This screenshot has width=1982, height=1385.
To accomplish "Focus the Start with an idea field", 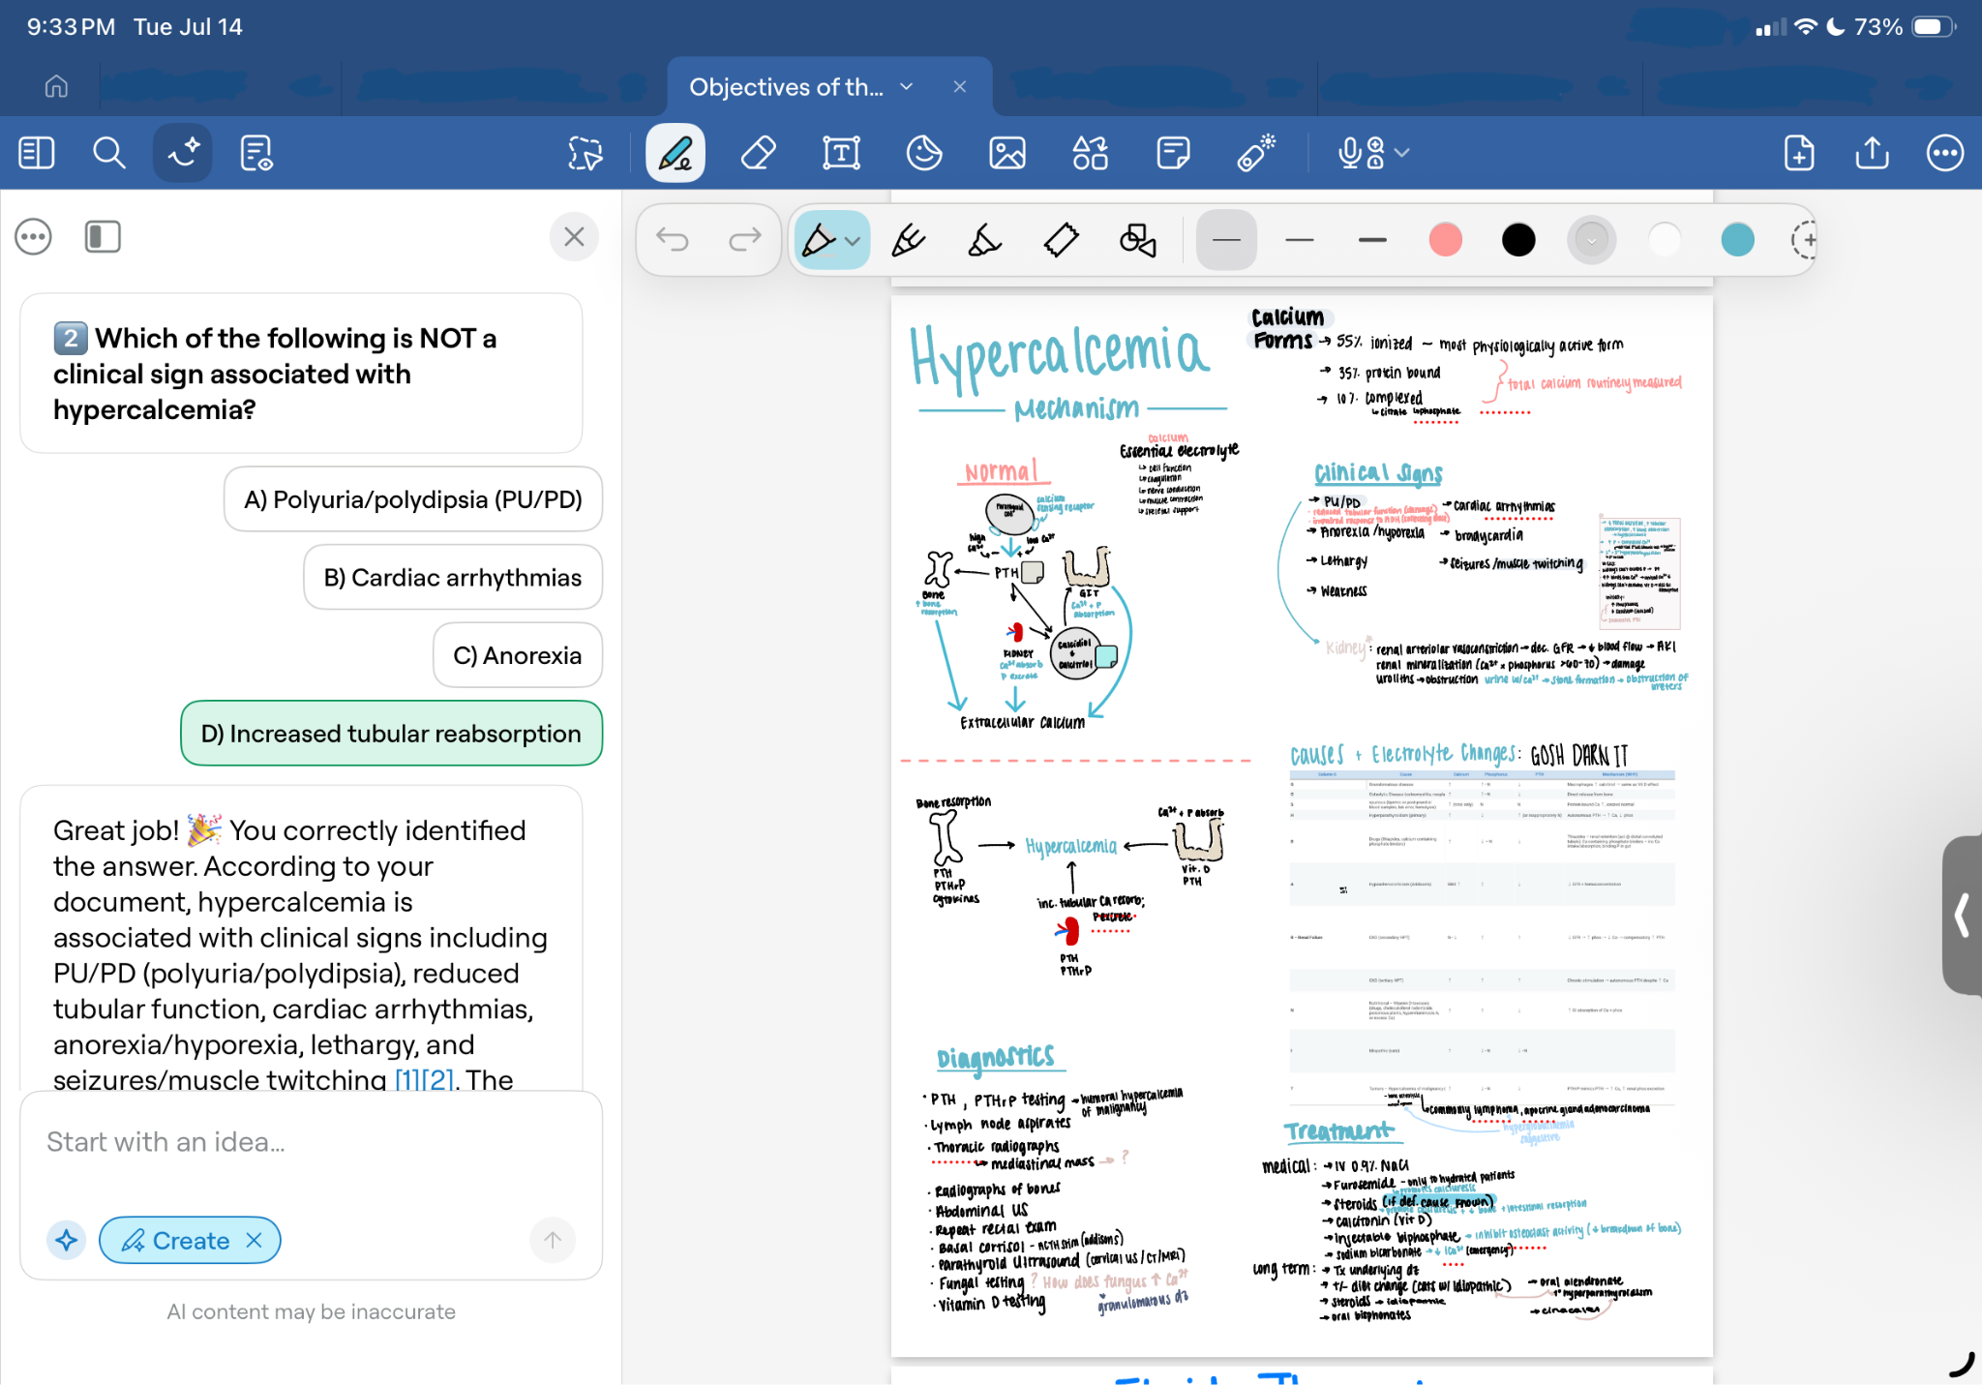I will (310, 1143).
